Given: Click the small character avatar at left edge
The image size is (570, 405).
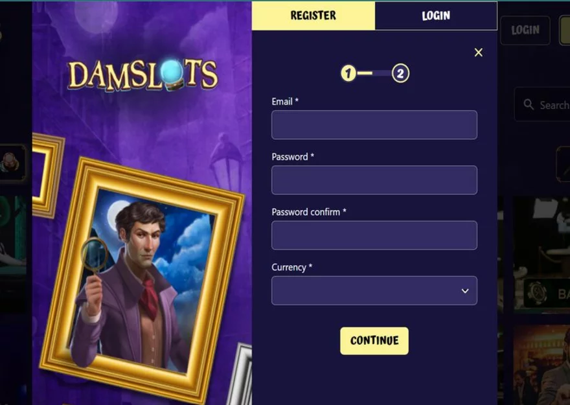Looking at the screenshot, I should [x=10, y=163].
